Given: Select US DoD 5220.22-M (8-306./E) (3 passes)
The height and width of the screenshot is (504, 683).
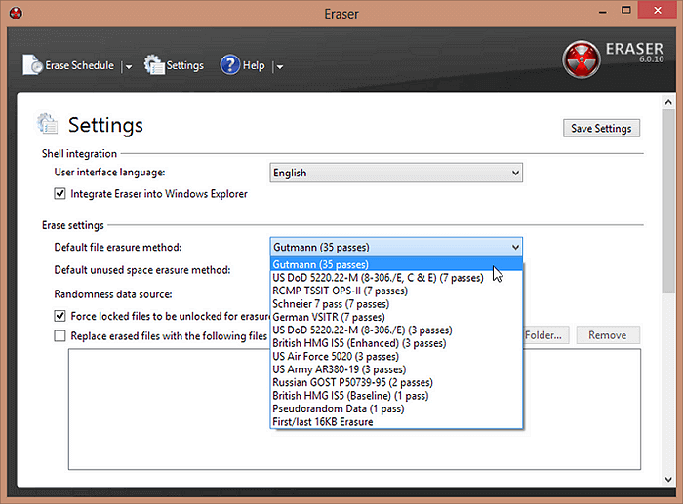Looking at the screenshot, I should point(396,330).
